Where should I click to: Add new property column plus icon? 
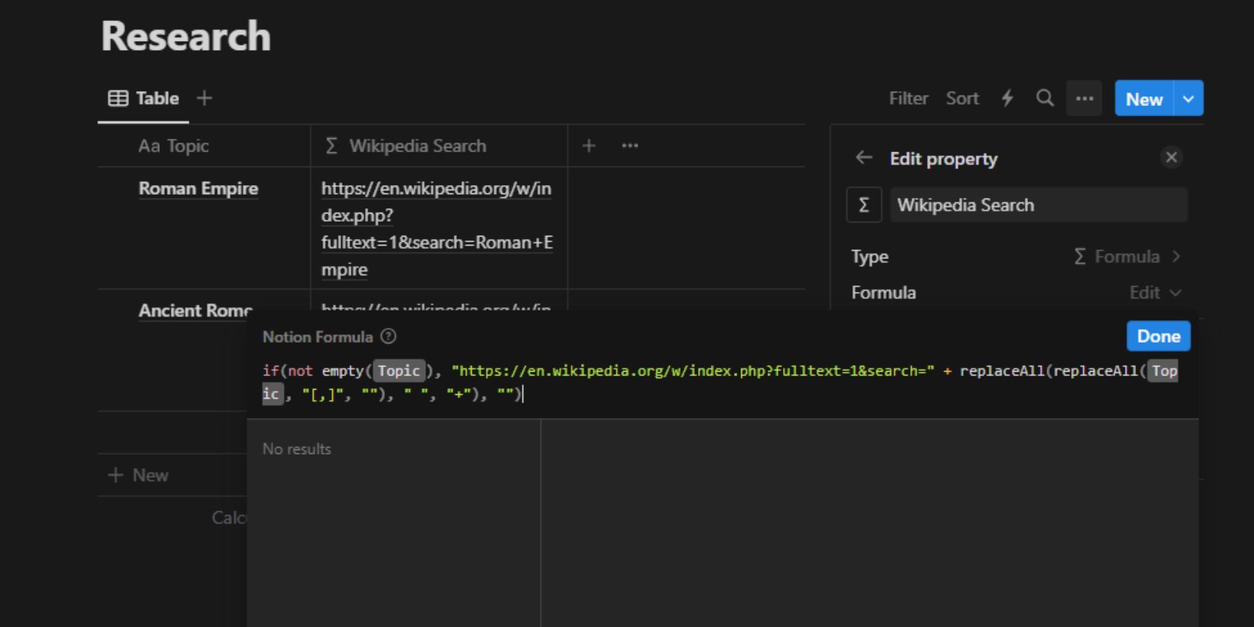point(589,146)
